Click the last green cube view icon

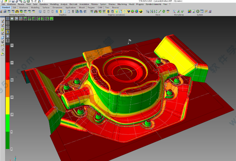pyautogui.click(x=52, y=19)
